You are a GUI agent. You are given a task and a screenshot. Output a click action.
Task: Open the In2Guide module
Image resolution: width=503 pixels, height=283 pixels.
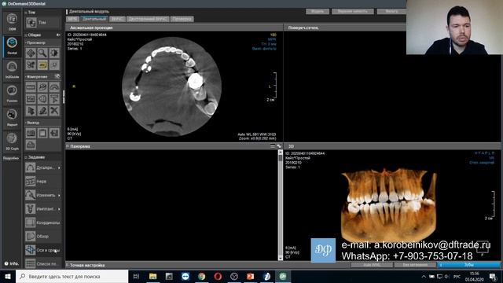tap(12, 69)
